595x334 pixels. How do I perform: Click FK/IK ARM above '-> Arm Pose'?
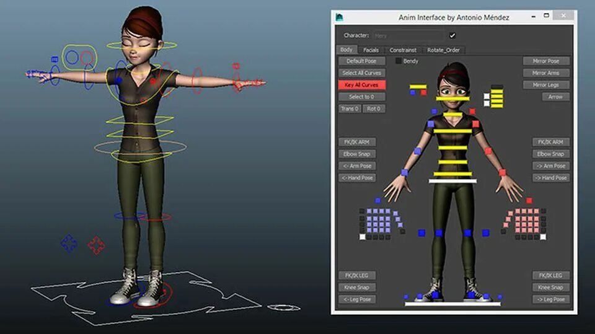(x=550, y=142)
